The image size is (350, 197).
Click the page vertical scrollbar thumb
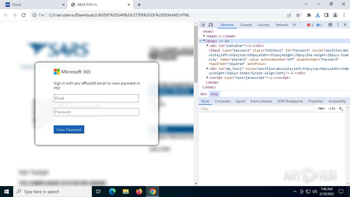(x=196, y=54)
